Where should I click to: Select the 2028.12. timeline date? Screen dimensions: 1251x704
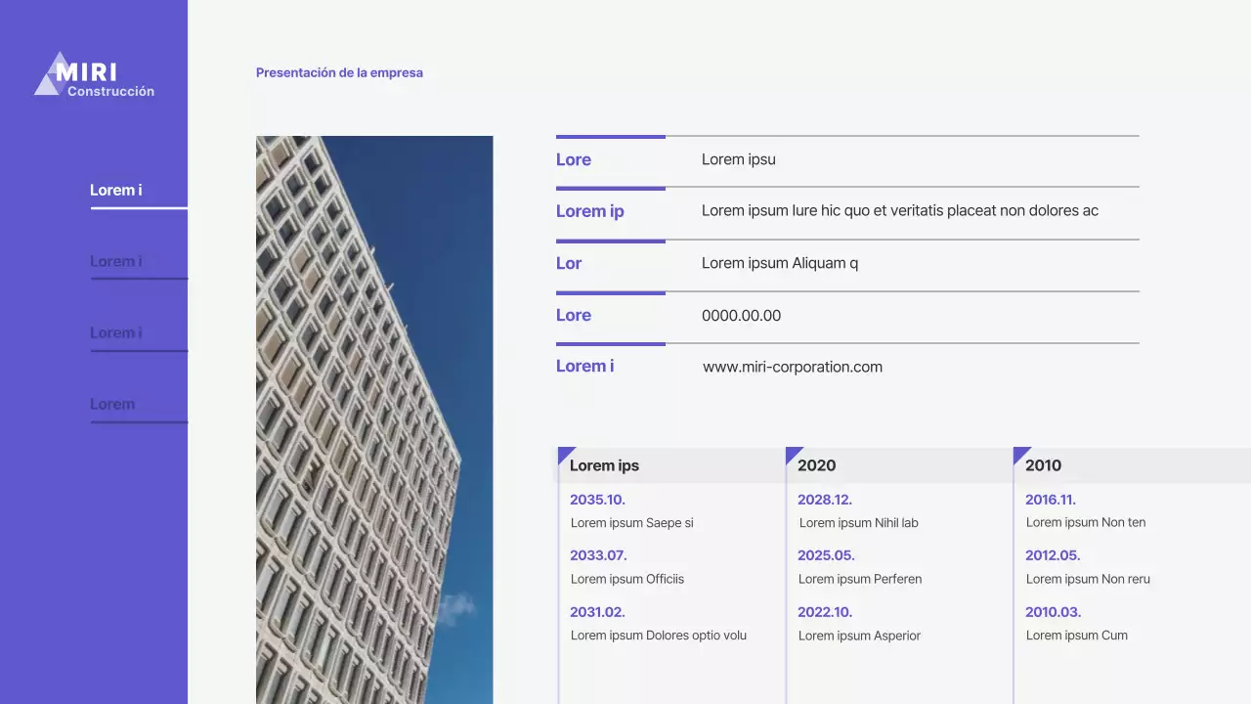[825, 500]
